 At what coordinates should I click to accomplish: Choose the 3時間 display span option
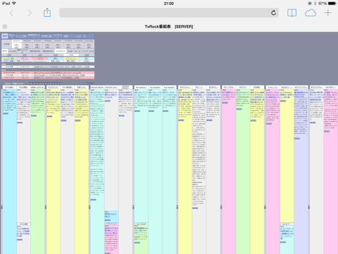coord(9,55)
